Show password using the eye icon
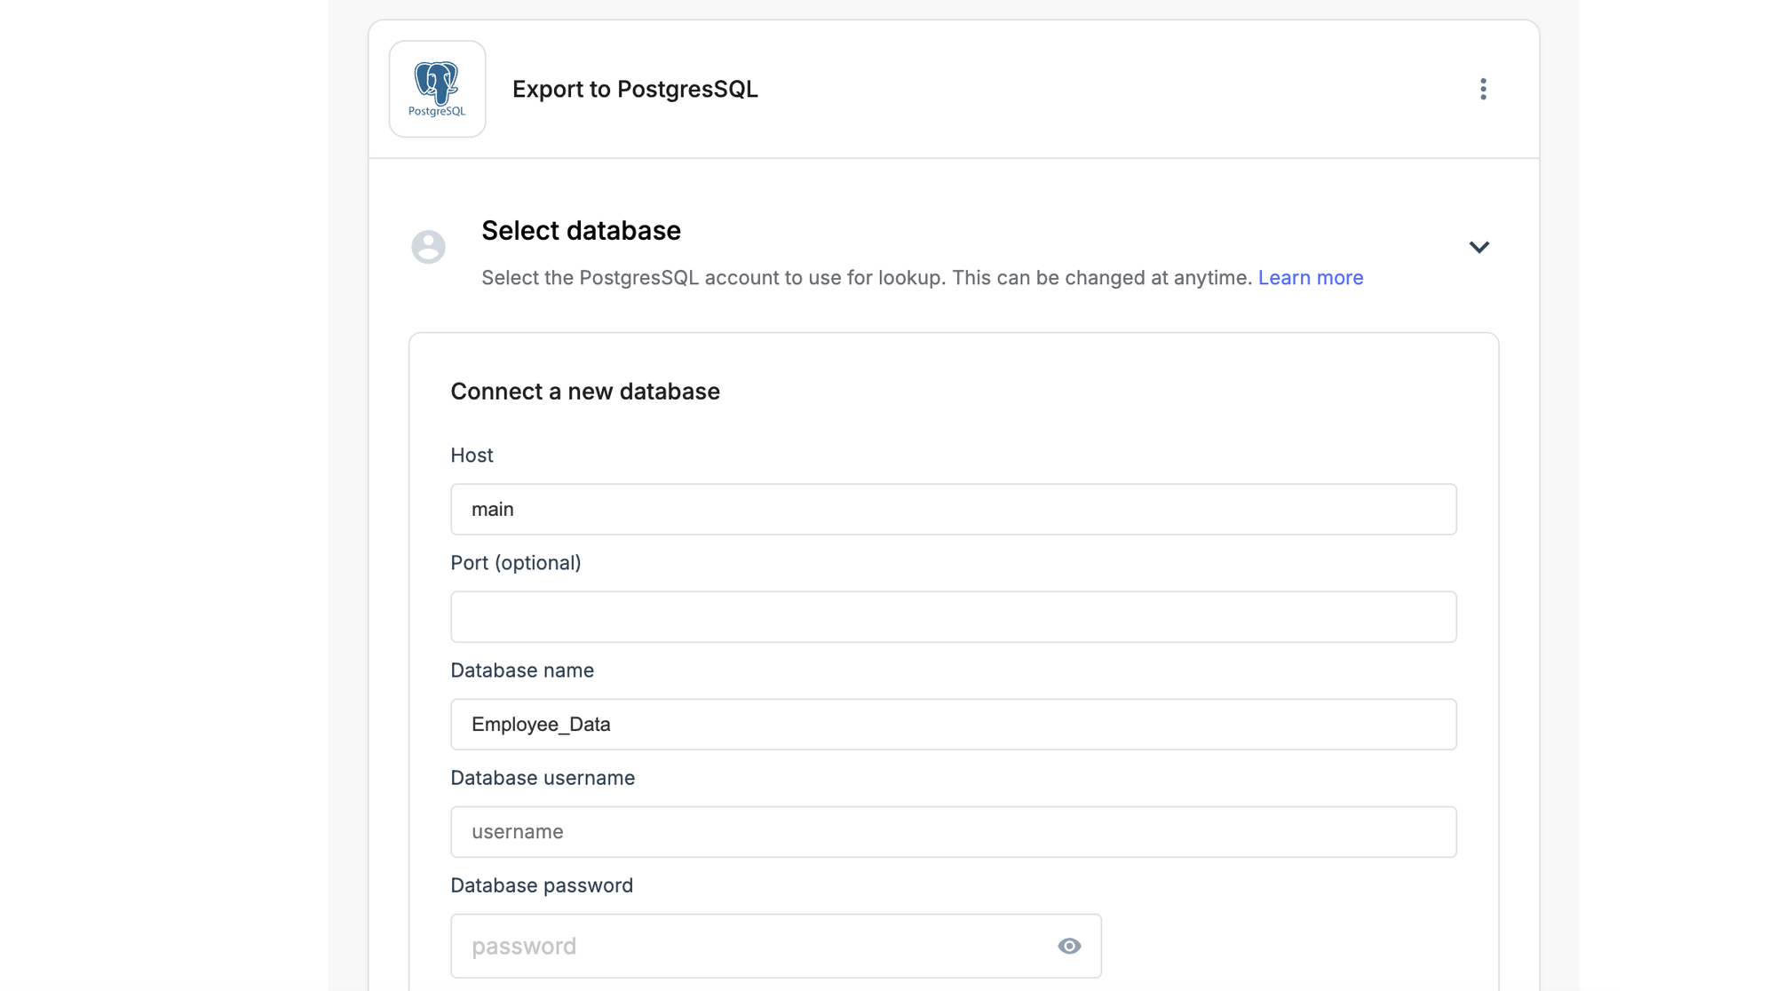 (x=1069, y=946)
